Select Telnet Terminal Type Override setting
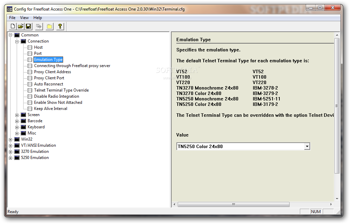This screenshot has width=350, height=224. 61,90
